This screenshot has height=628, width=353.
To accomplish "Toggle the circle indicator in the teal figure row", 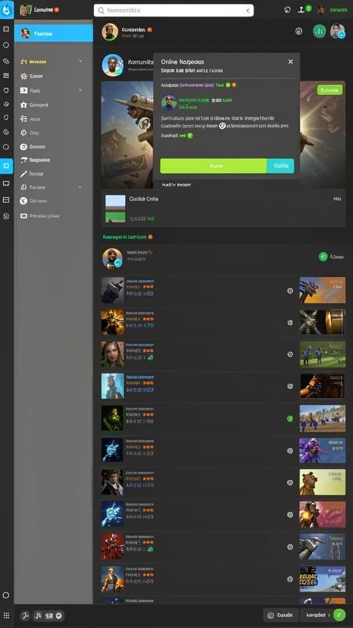I will click(x=290, y=386).
